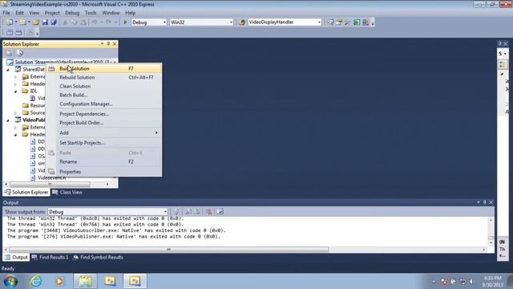Click the pushpin on the Output panel
Image resolution: width=513 pixels, height=289 pixels.
tap(484, 202)
